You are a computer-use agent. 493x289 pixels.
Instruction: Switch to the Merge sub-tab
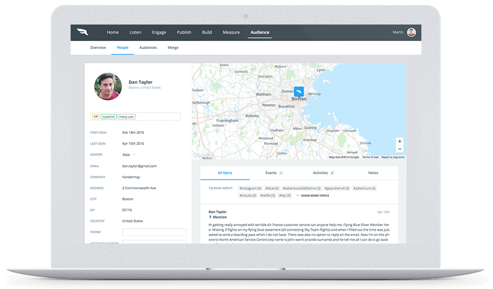173,47
